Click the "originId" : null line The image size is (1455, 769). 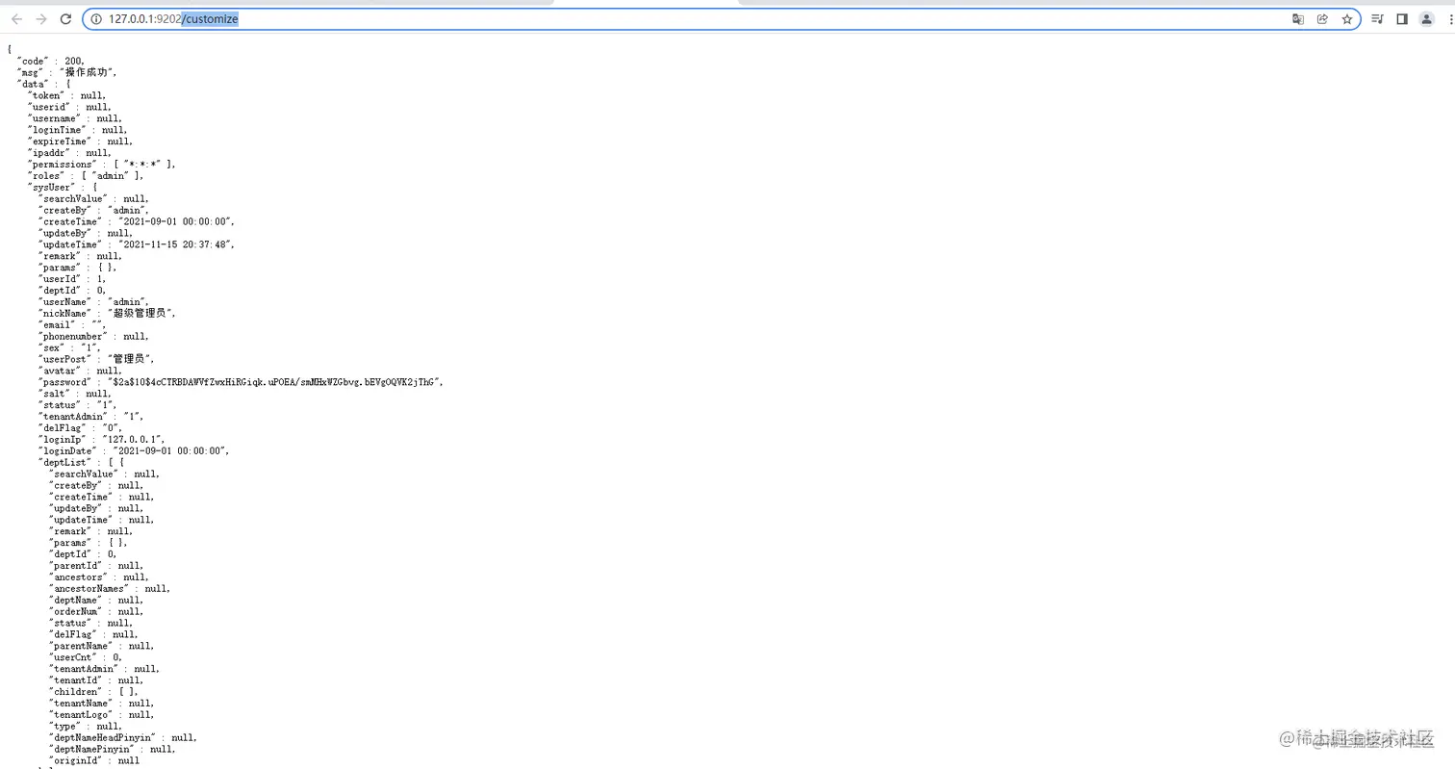(x=94, y=760)
